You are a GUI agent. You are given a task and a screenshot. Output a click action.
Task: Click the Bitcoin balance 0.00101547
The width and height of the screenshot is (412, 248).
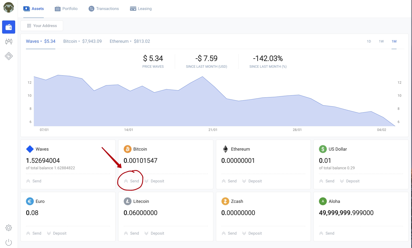click(x=140, y=161)
